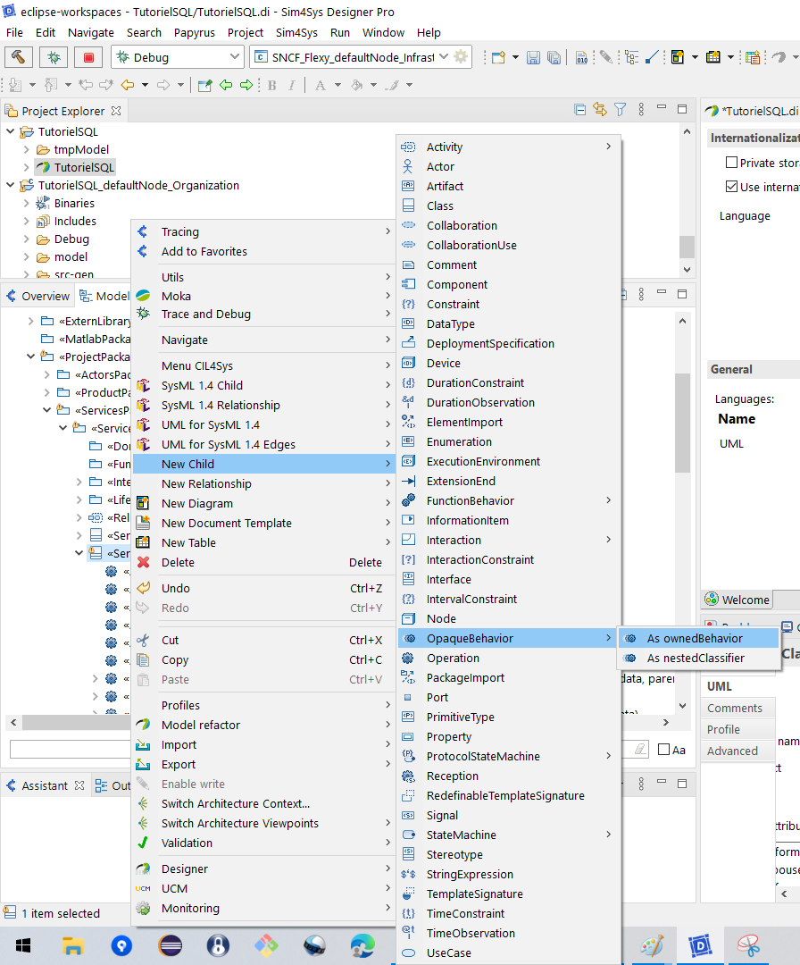800x965 pixels.
Task: Choose Operation in New Child submenu
Action: click(x=509, y=658)
